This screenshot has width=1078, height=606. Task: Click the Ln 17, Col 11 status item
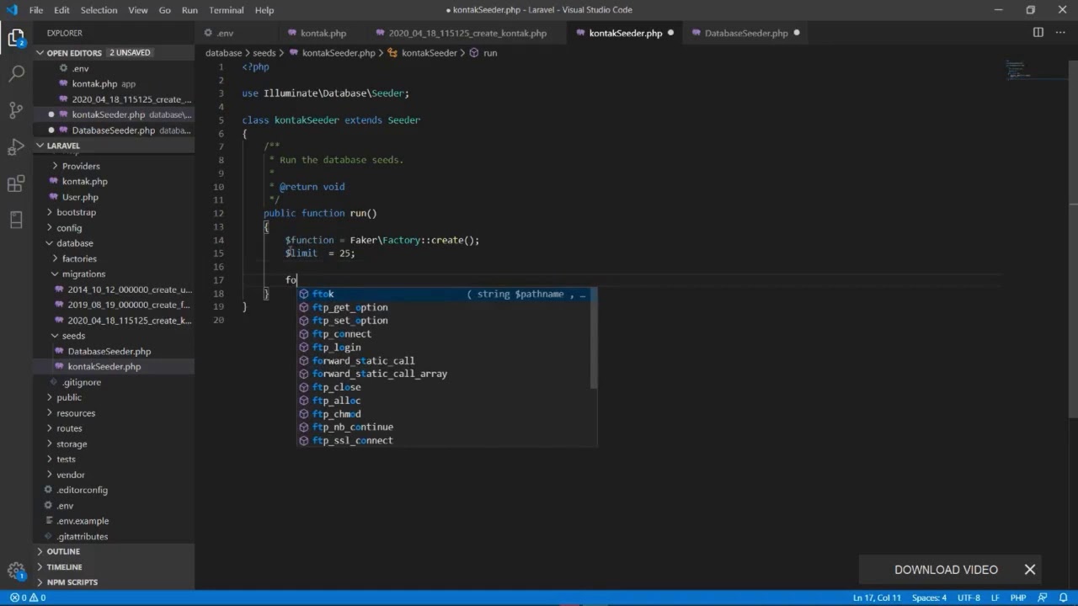(877, 598)
